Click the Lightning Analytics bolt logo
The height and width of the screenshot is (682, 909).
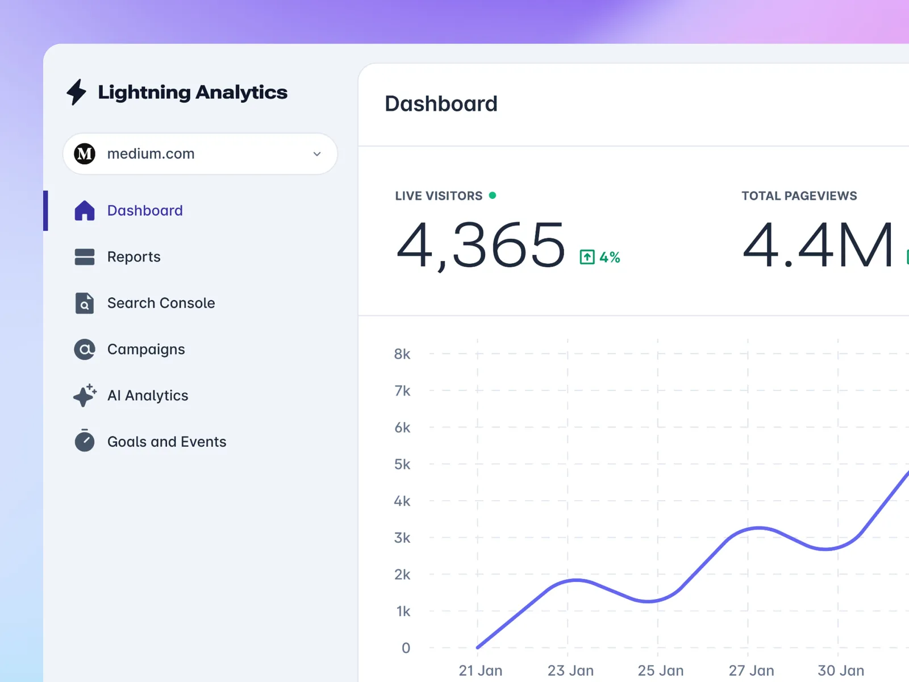pos(77,92)
